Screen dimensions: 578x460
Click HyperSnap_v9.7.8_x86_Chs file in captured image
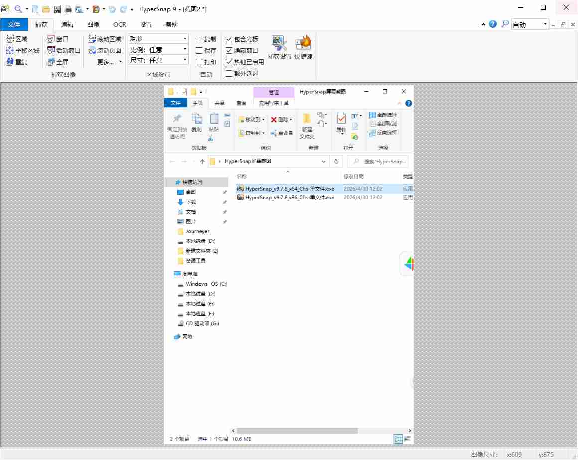(x=289, y=198)
